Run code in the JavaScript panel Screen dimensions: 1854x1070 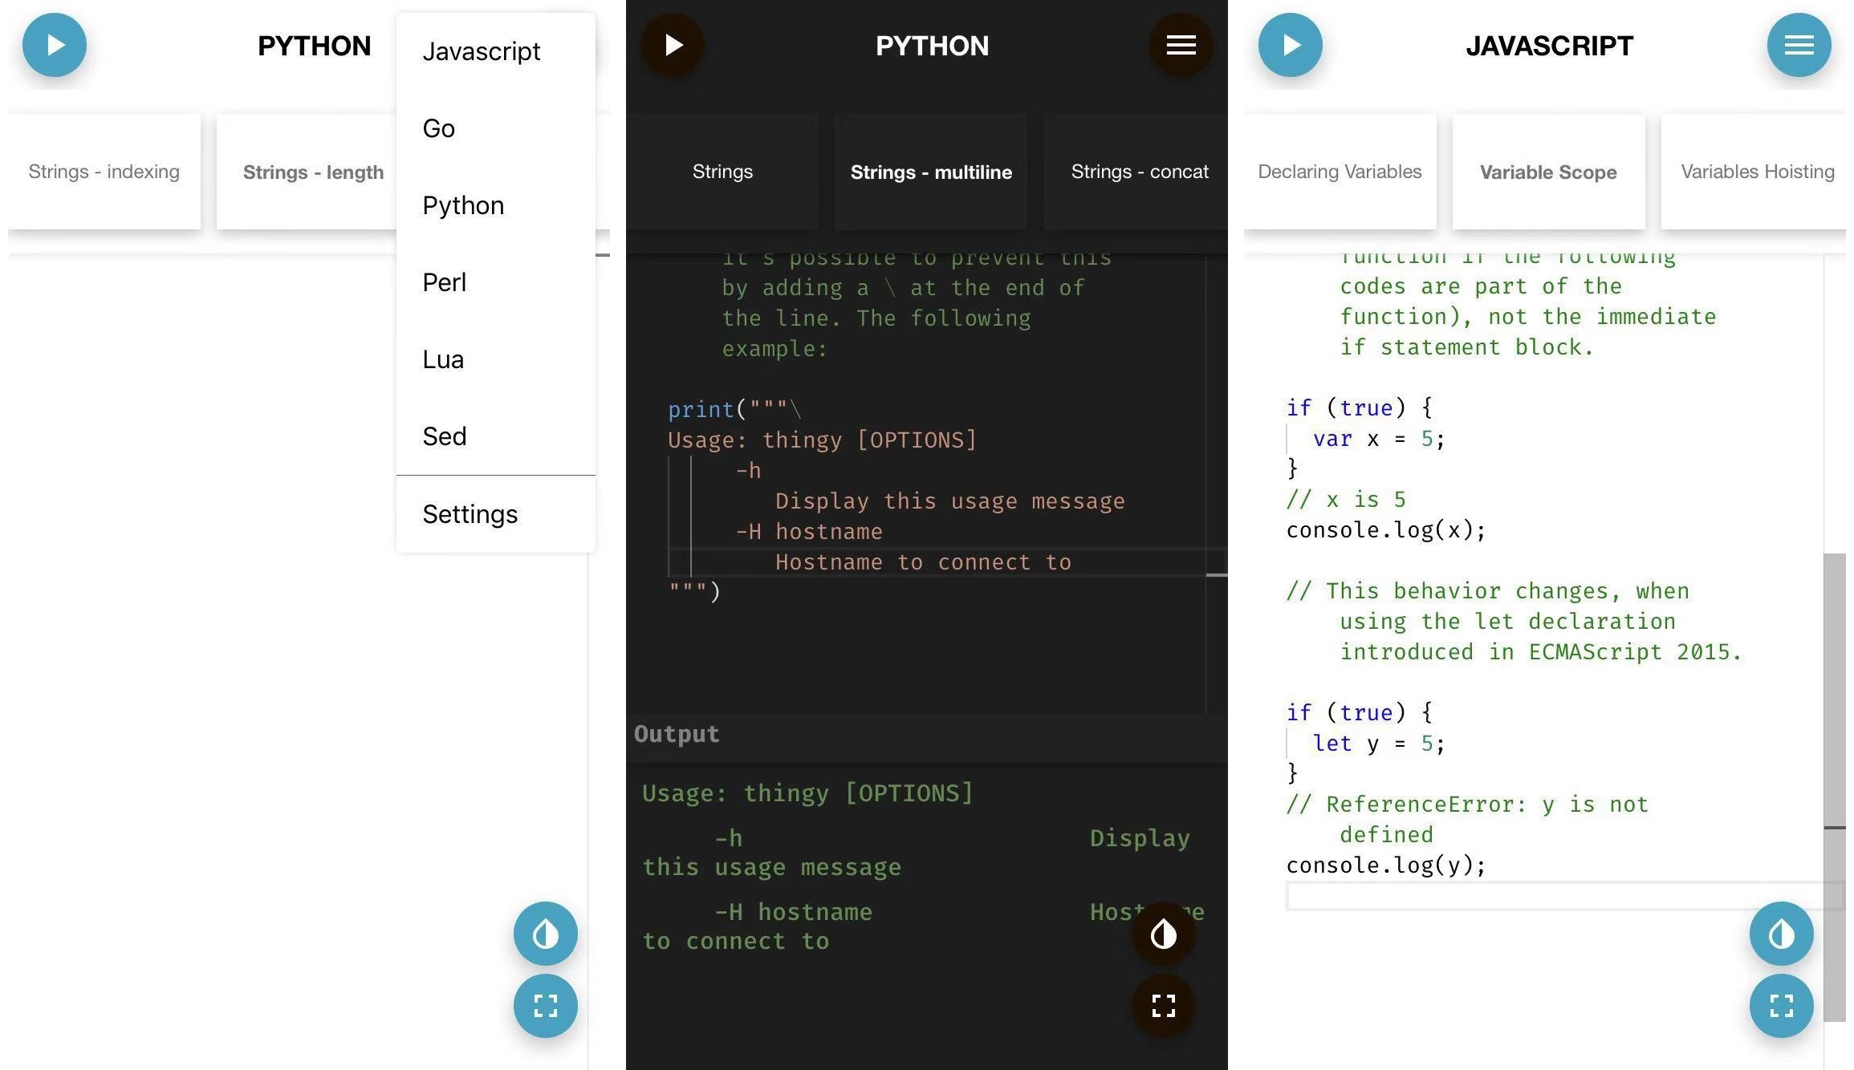point(1291,45)
